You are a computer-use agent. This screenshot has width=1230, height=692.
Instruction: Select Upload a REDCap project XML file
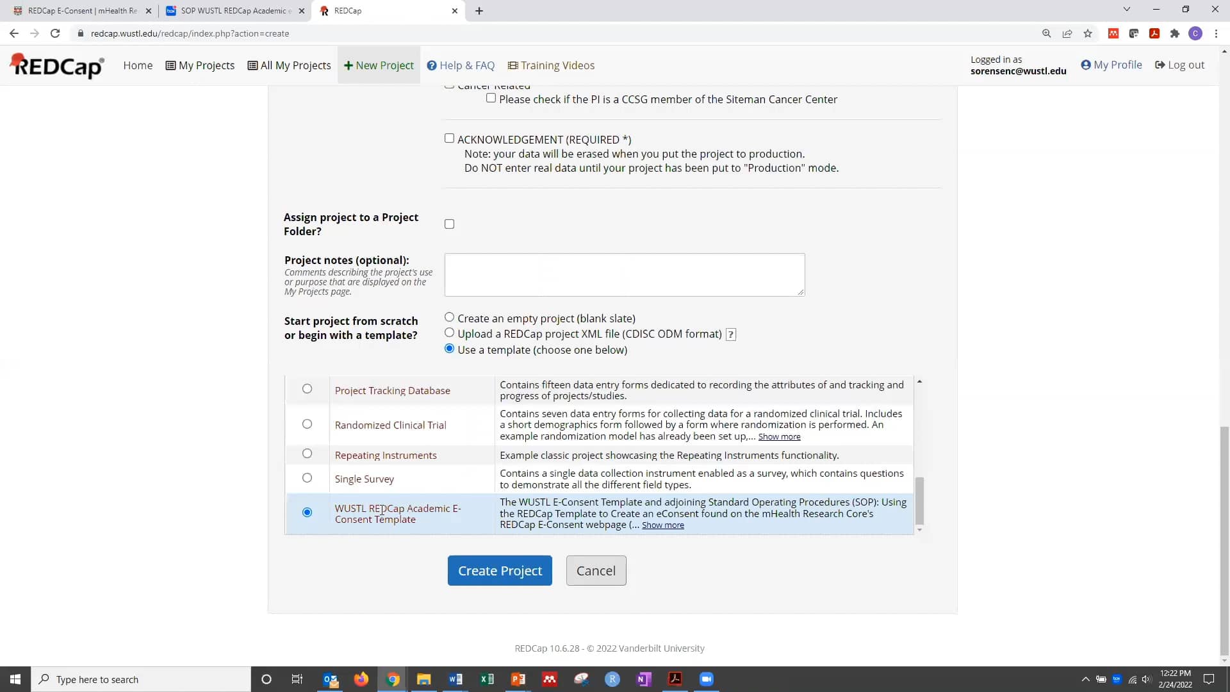(x=449, y=333)
